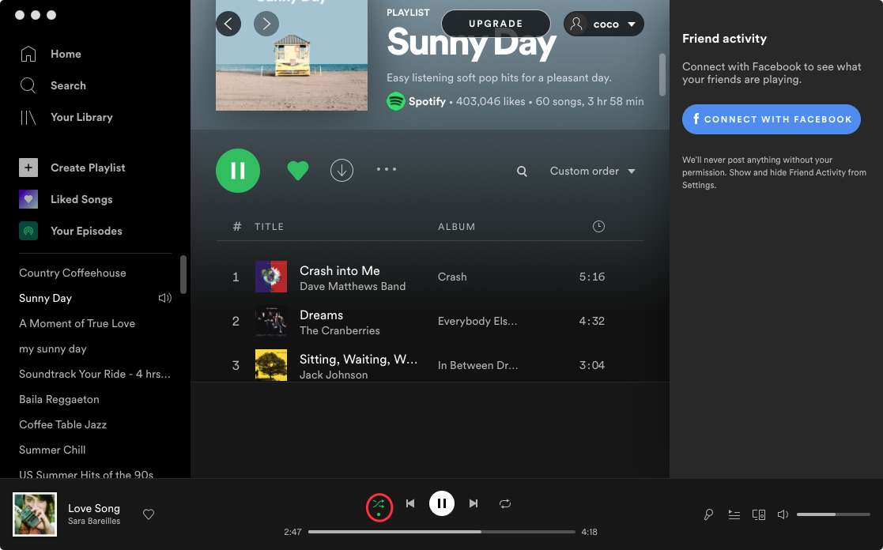Open artist Dave Matthews Band
The height and width of the screenshot is (550, 883).
tap(353, 287)
